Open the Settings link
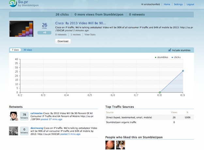 [178, 4]
